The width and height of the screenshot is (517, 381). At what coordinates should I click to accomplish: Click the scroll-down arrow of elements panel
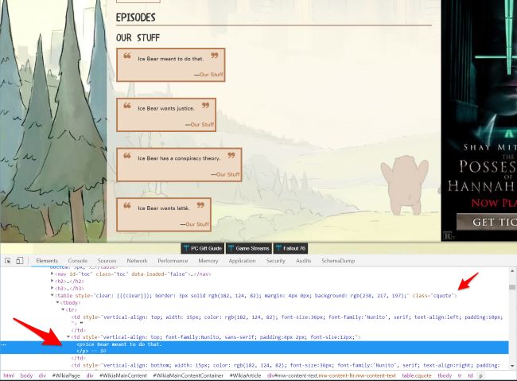[512, 366]
